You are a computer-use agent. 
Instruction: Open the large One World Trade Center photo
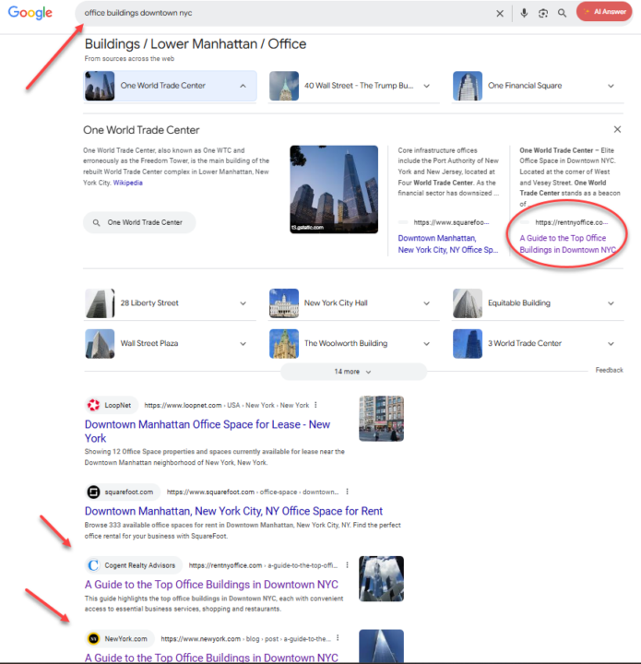click(x=334, y=189)
